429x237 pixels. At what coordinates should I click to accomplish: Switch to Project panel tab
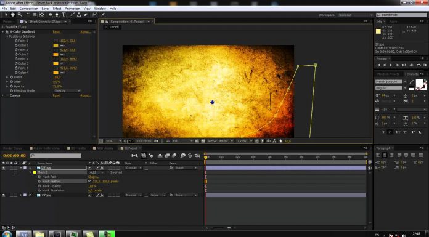[8, 22]
